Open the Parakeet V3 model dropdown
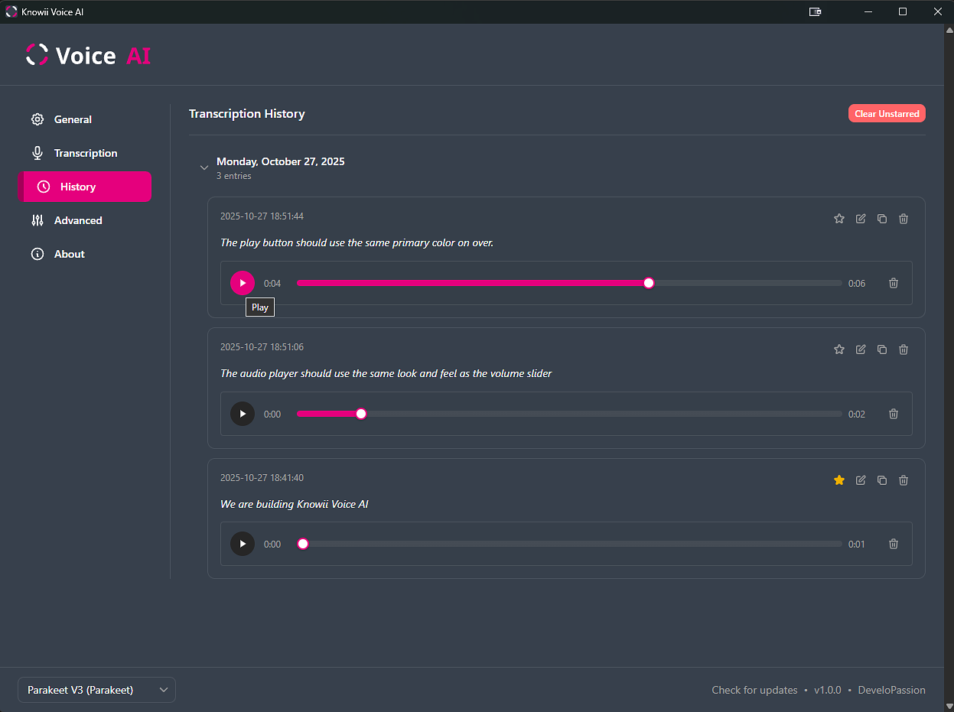Viewport: 954px width, 712px height. (x=96, y=690)
